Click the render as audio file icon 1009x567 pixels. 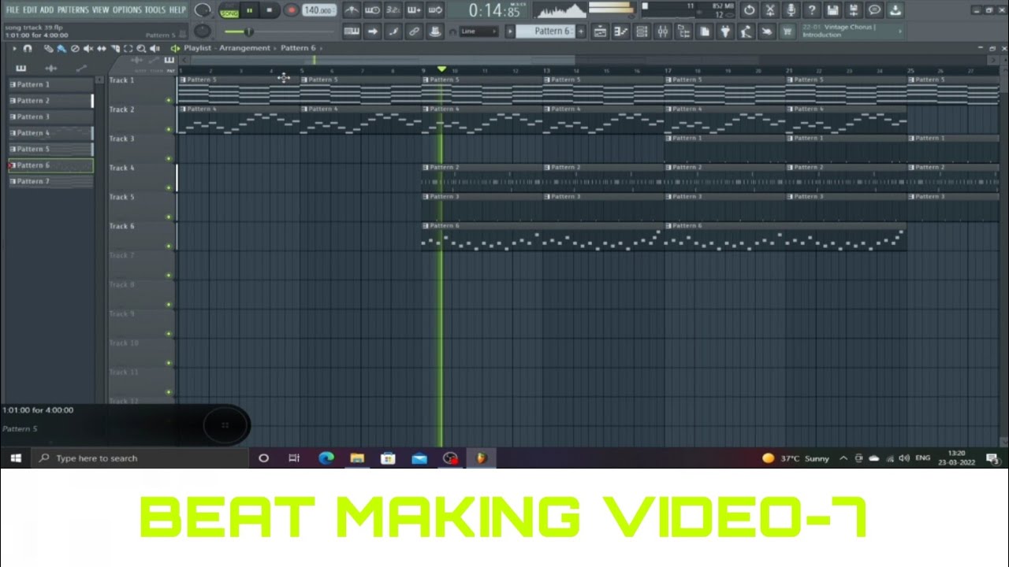pos(854,10)
